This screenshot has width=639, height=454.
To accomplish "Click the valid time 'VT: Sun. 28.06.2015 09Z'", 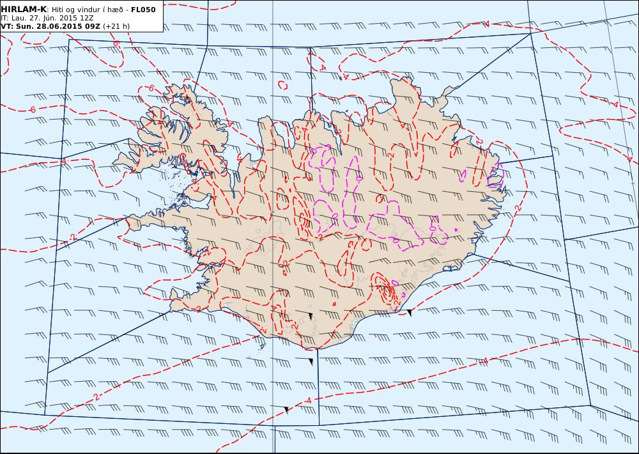I will point(50,26).
